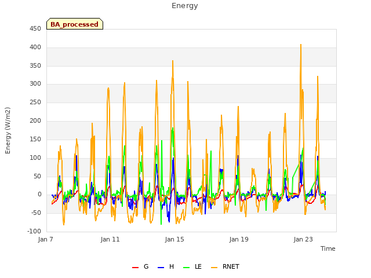The height and width of the screenshot is (278, 371).
Task: Click the 50 y-axis tick label
Action: pyautogui.click(x=37, y=176)
